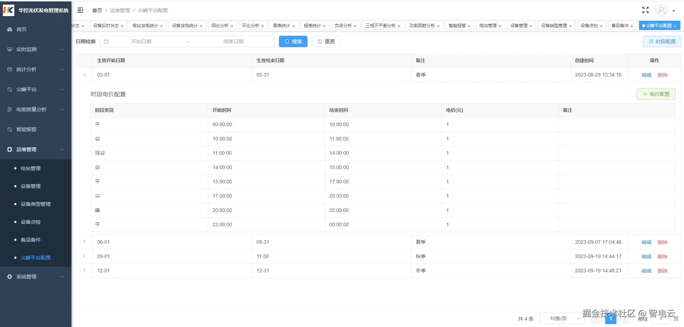Focus the 结束日期 end date field
The height and width of the screenshot is (327, 684).
tap(234, 41)
